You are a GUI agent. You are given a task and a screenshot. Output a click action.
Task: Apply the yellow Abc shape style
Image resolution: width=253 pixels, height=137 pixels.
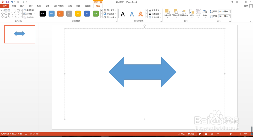click(78, 14)
